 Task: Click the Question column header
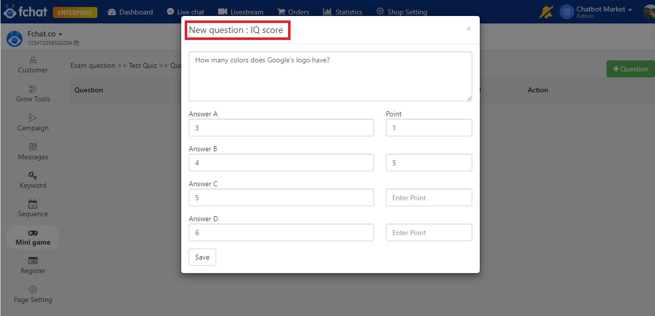tap(89, 90)
